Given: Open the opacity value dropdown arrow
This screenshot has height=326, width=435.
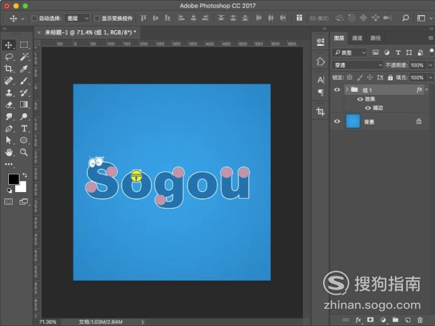Looking at the screenshot, I should click(x=430, y=65).
